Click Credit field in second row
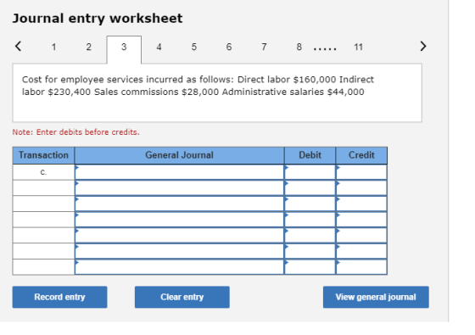Screen dimensions: 475x335 click(x=361, y=187)
